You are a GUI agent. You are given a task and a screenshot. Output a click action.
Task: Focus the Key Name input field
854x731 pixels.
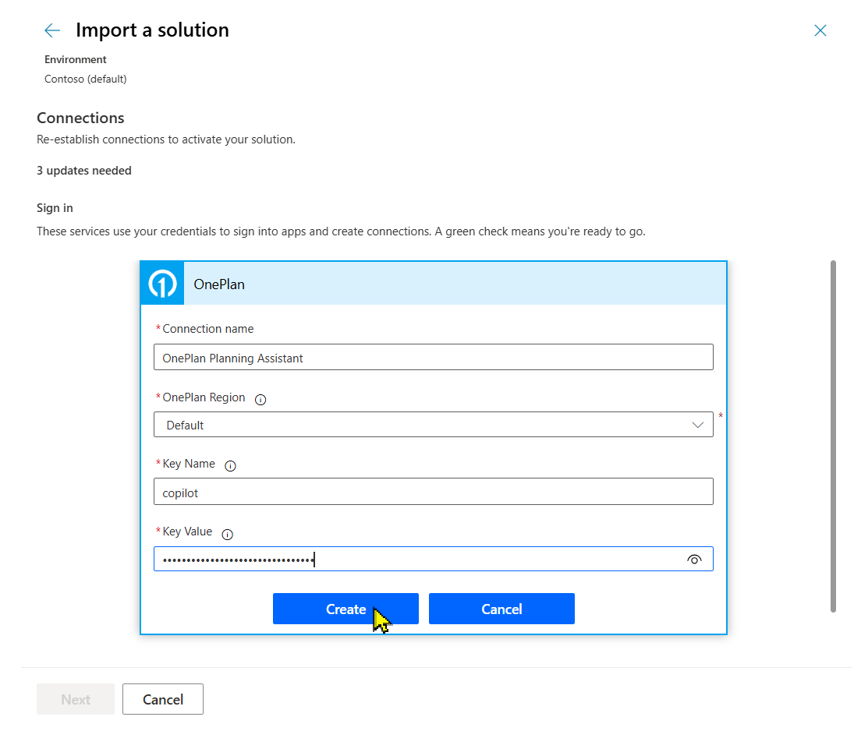tap(434, 492)
